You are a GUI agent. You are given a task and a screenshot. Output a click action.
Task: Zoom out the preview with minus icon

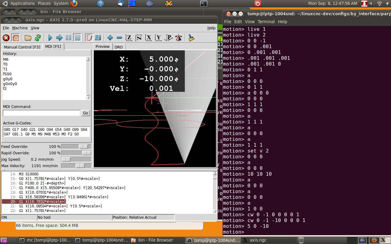(119, 38)
